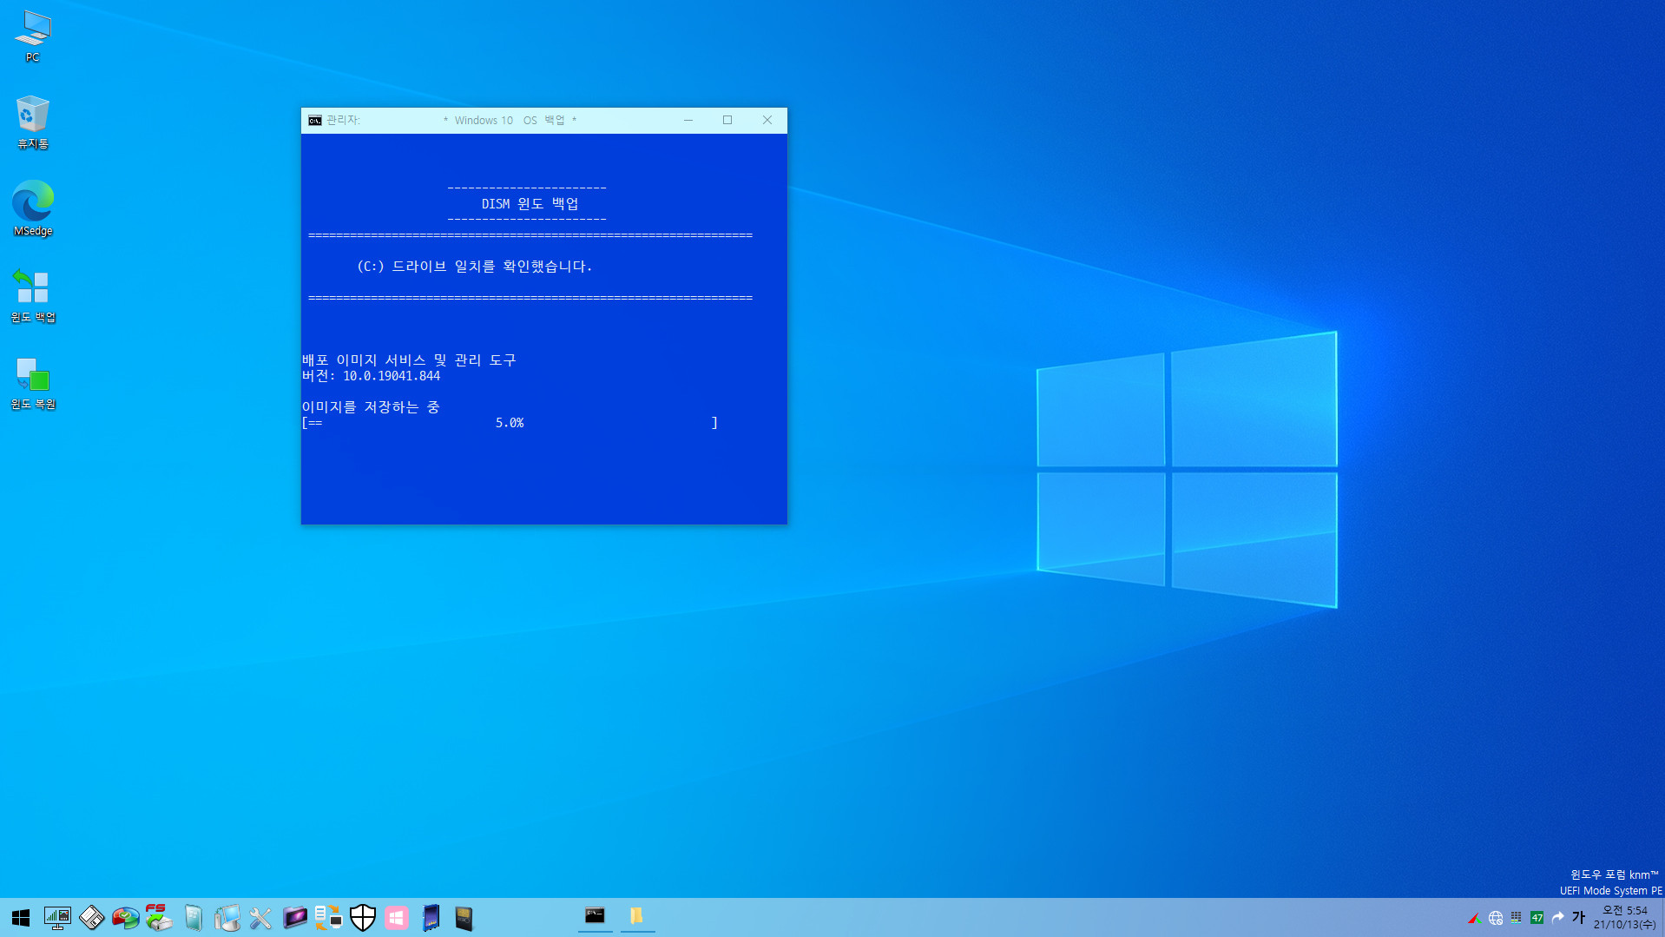
Task: Open the clock showing 오전 5:54
Action: click(x=1624, y=917)
